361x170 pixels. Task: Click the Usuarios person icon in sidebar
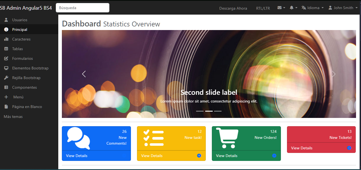pos(6,20)
